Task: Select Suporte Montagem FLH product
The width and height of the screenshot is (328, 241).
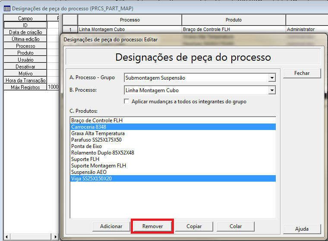Action: pos(173,166)
